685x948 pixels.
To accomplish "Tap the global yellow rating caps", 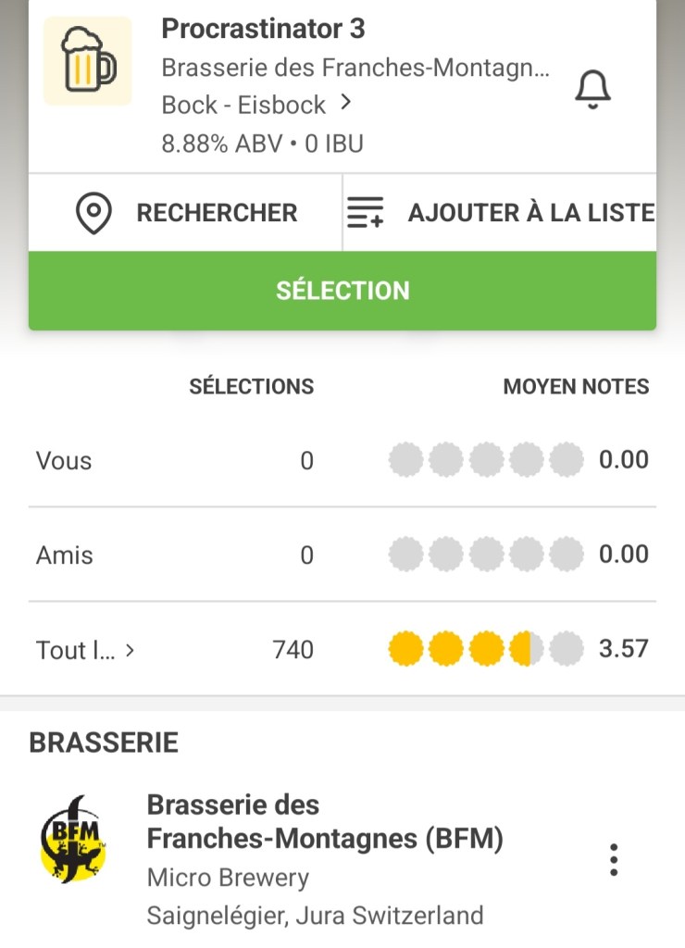I will (486, 649).
